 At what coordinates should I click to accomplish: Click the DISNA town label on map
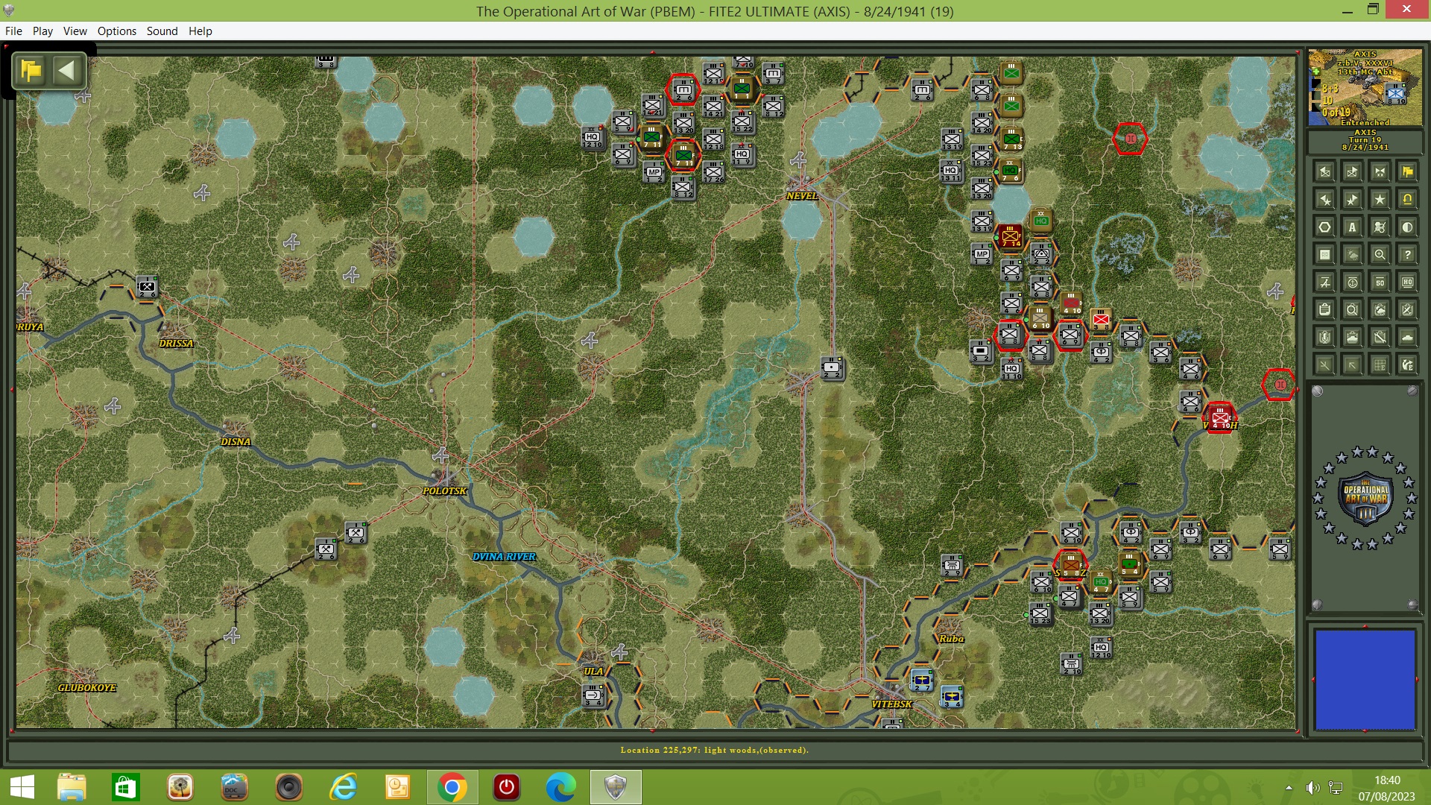(x=236, y=442)
